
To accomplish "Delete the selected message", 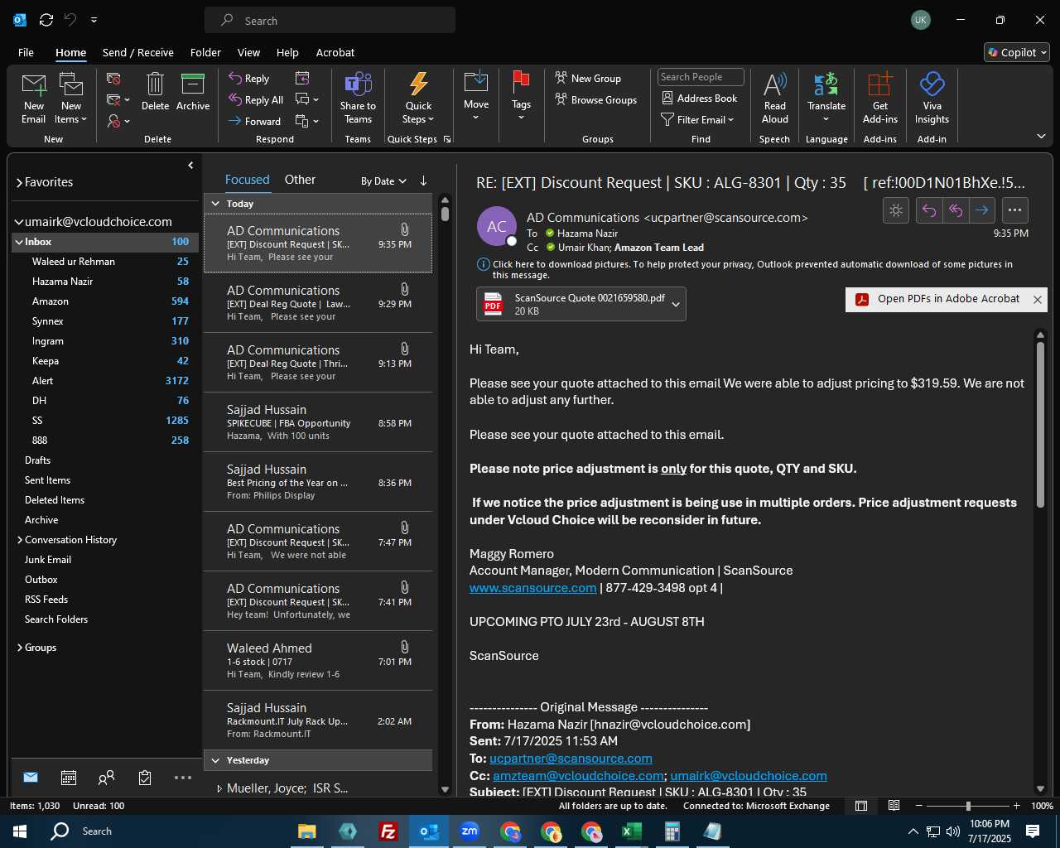I will pyautogui.click(x=155, y=92).
